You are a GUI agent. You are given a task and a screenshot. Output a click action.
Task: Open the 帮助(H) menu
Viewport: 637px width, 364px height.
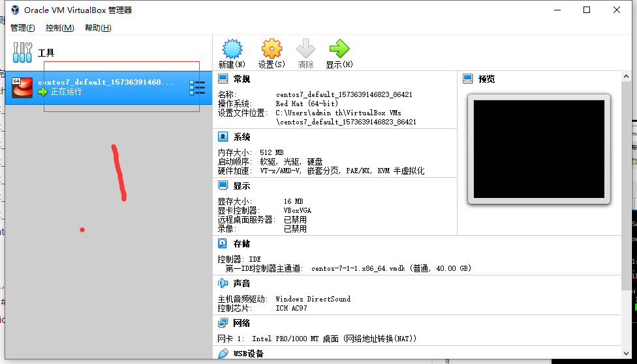[x=98, y=27]
